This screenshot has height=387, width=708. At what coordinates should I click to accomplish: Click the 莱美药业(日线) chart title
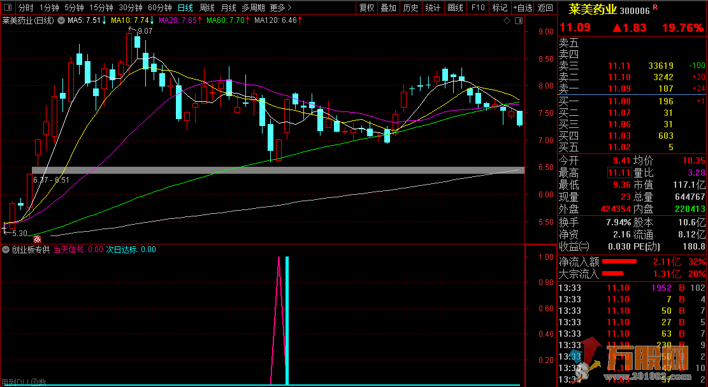29,21
